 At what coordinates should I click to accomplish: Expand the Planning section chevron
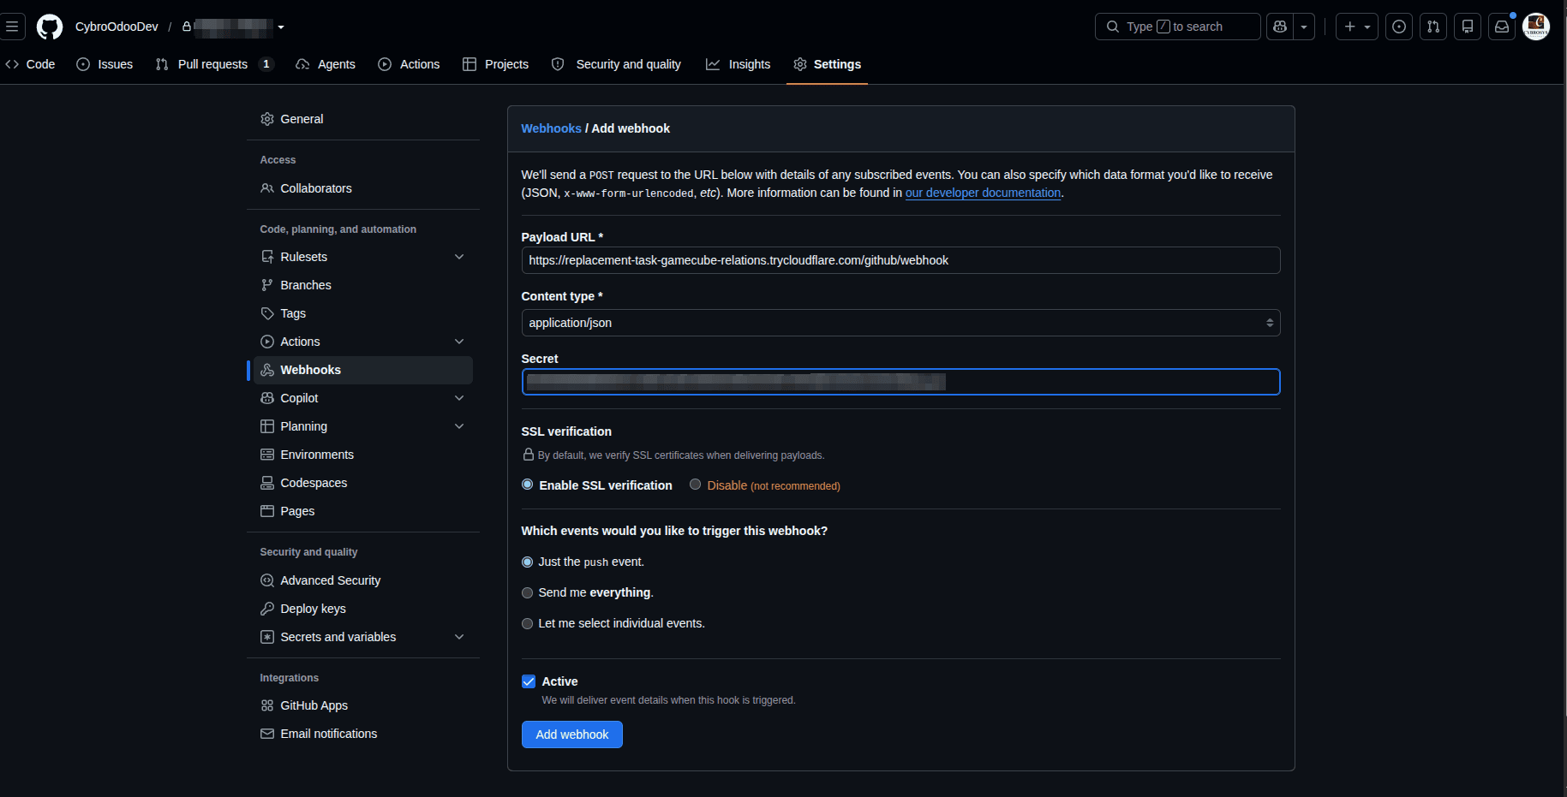[459, 426]
